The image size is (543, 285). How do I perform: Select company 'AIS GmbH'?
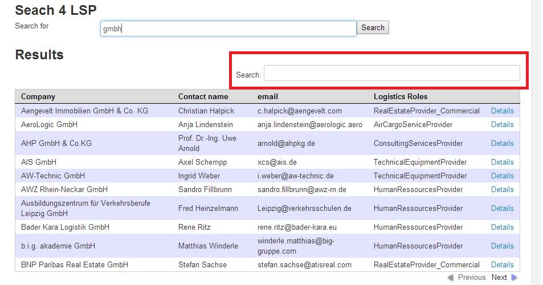tap(38, 162)
